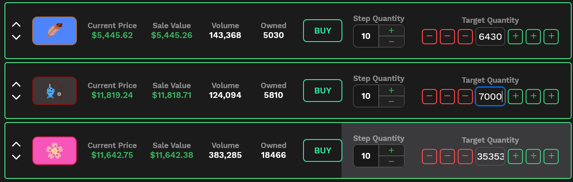Click the leftmost red minus of the feather Target Quantity
Viewport: 573px width, 182px height.
click(430, 37)
